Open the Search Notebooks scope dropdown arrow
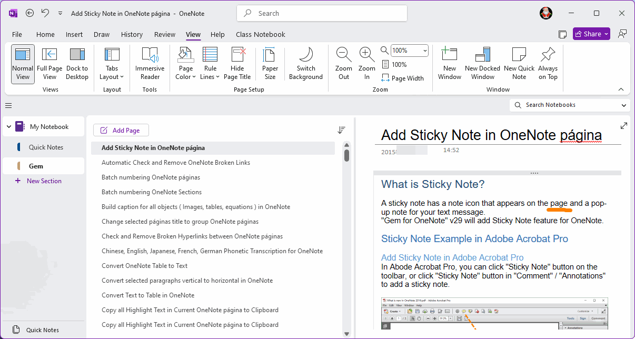 pos(624,105)
